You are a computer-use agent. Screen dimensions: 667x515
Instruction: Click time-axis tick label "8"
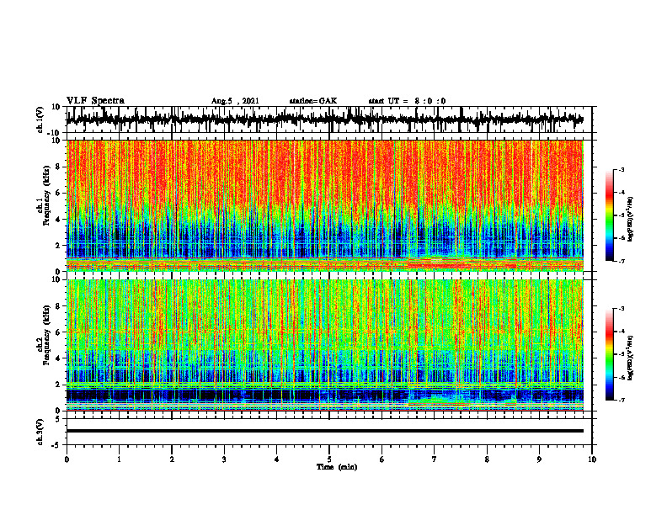[x=487, y=459]
